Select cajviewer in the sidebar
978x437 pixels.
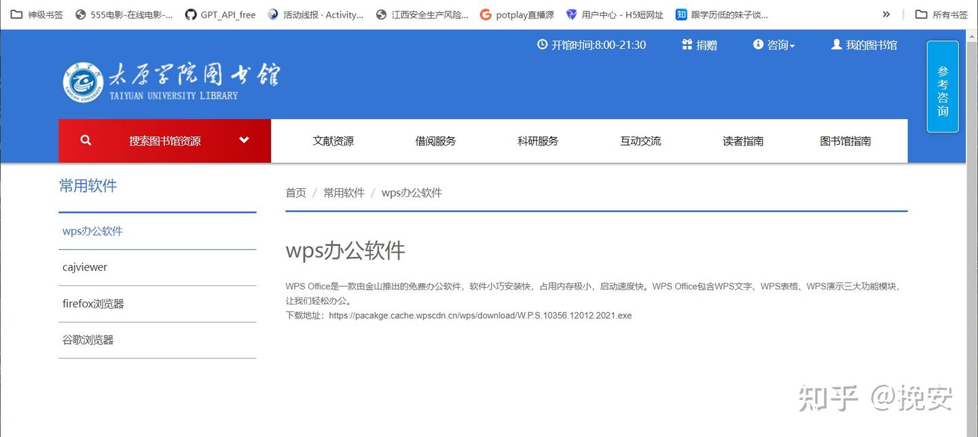coord(158,267)
